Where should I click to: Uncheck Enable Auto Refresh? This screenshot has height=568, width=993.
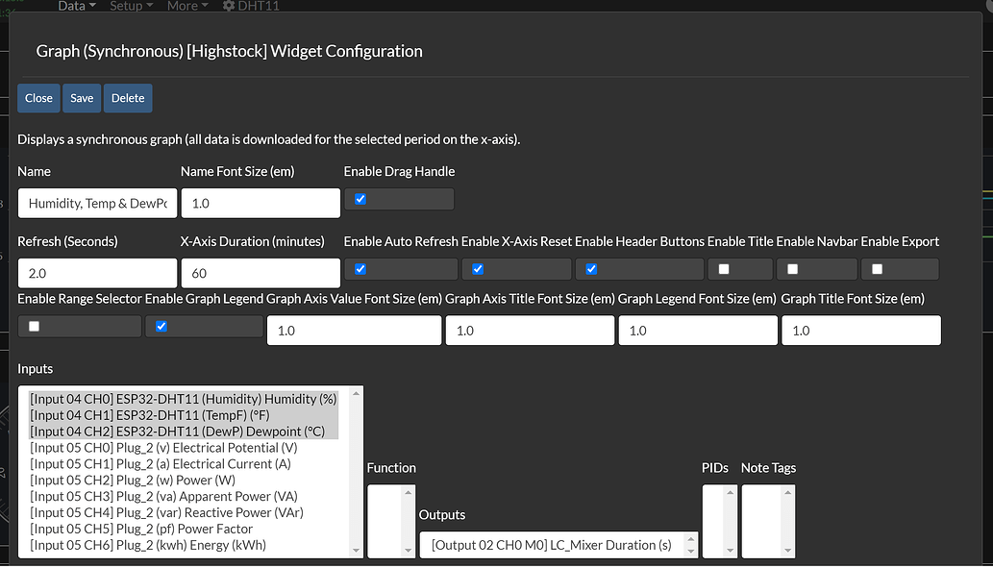360,269
